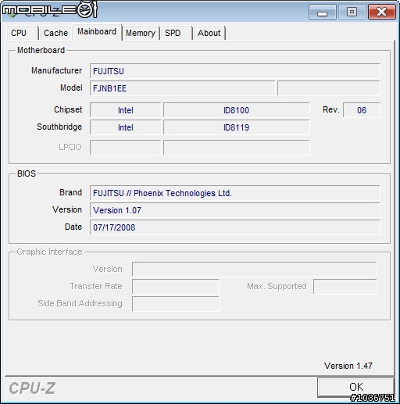Click the BIOS Version 1.07 field
400x404 pixels.
pos(234,210)
